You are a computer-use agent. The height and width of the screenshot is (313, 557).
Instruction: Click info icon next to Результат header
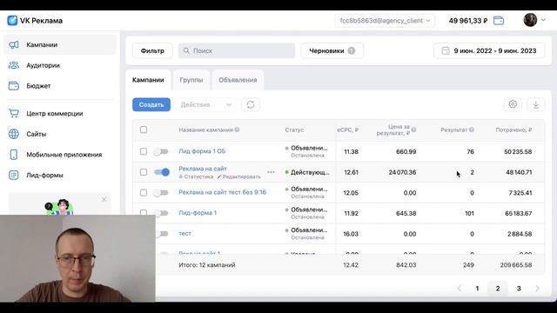[472, 130]
